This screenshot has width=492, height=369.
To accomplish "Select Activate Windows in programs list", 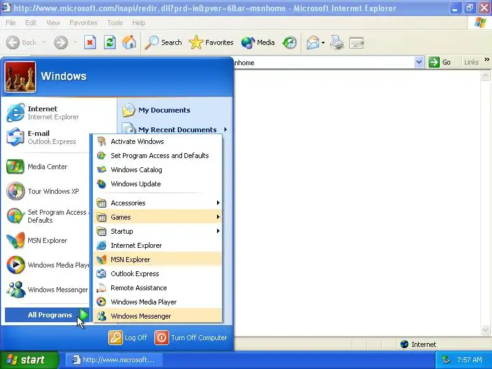I will pos(158,141).
